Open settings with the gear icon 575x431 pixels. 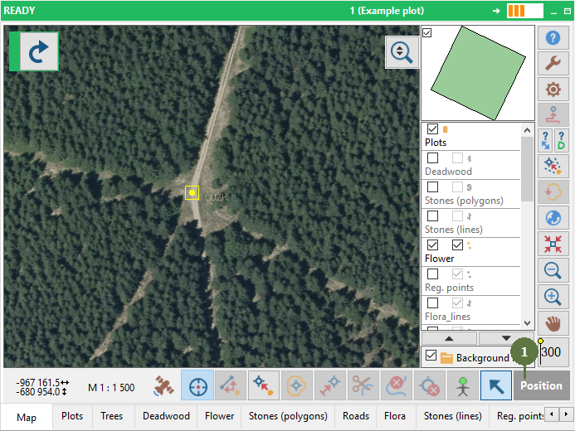[x=553, y=89]
